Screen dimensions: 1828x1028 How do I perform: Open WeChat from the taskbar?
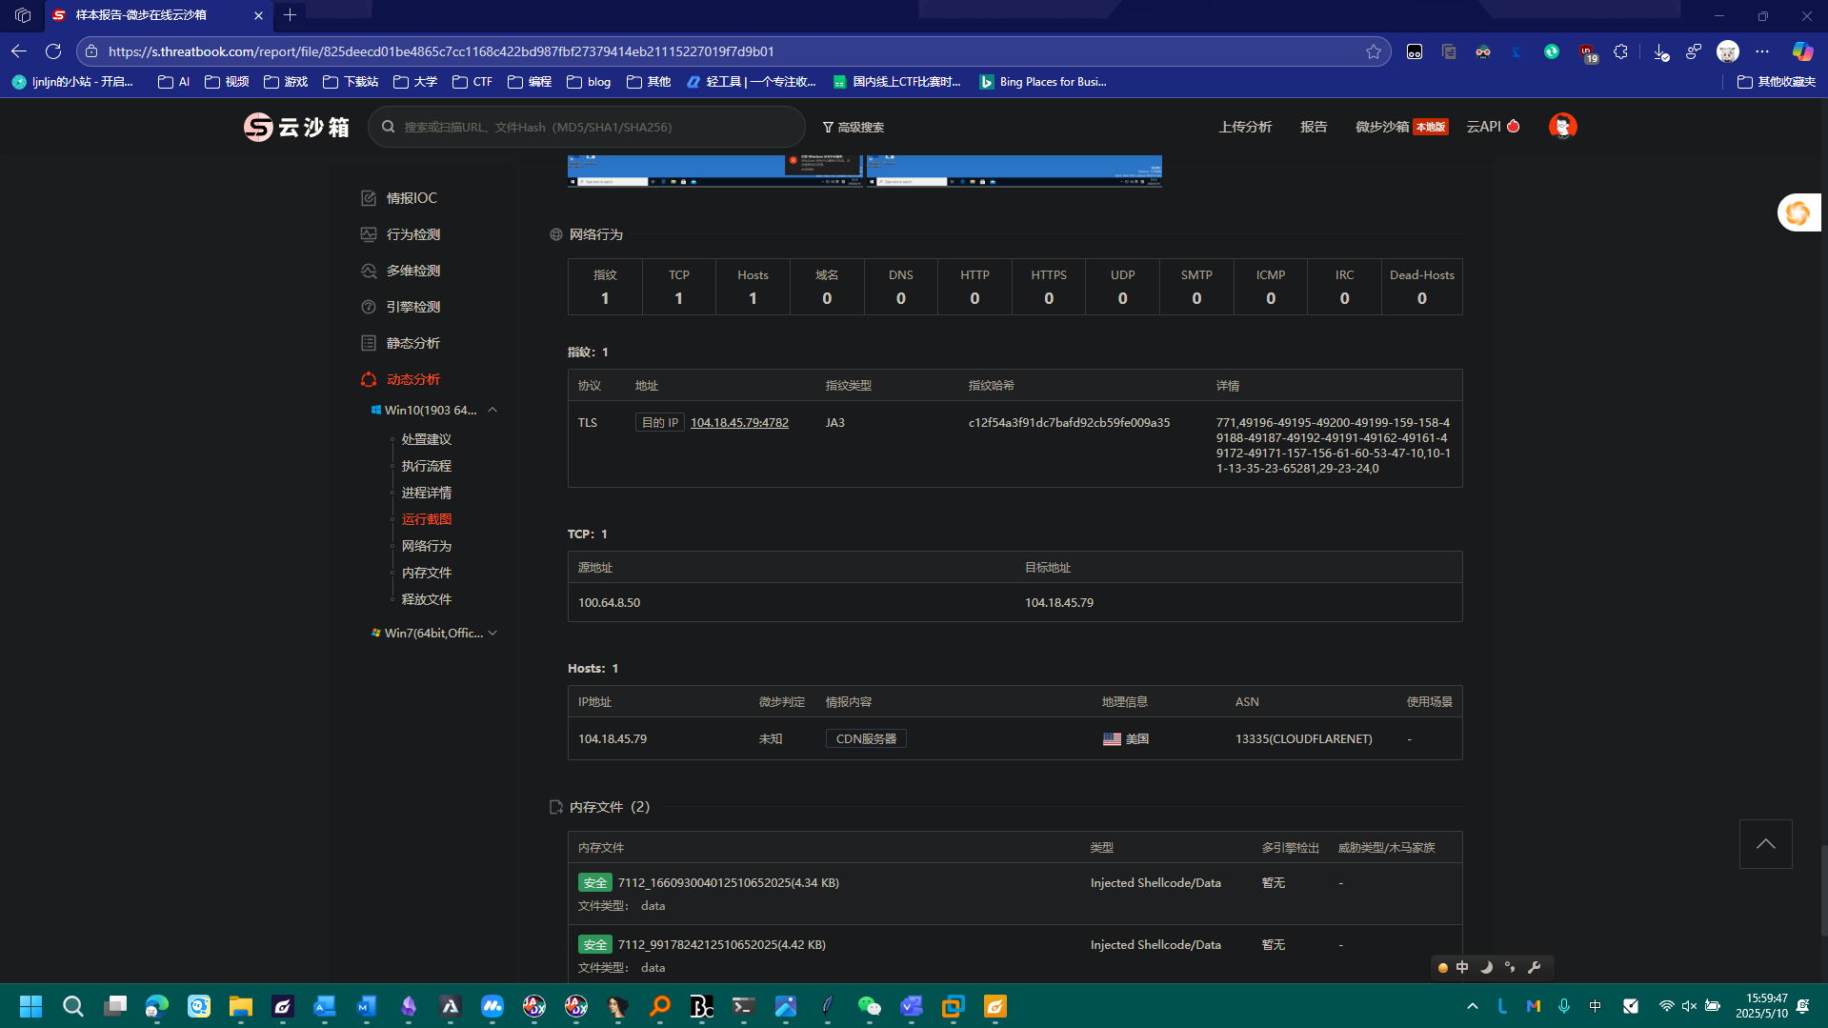(x=869, y=1006)
